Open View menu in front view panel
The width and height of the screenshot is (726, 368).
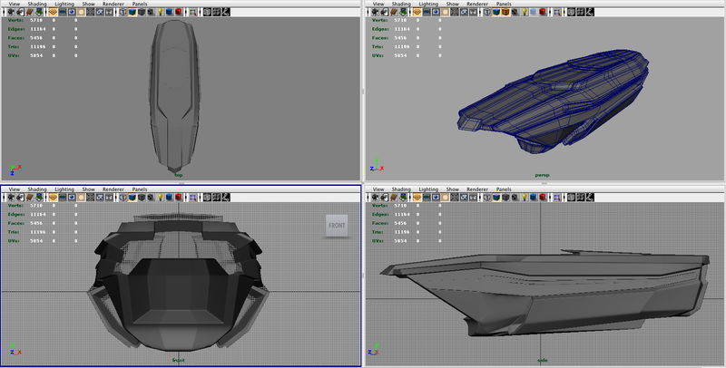14,189
